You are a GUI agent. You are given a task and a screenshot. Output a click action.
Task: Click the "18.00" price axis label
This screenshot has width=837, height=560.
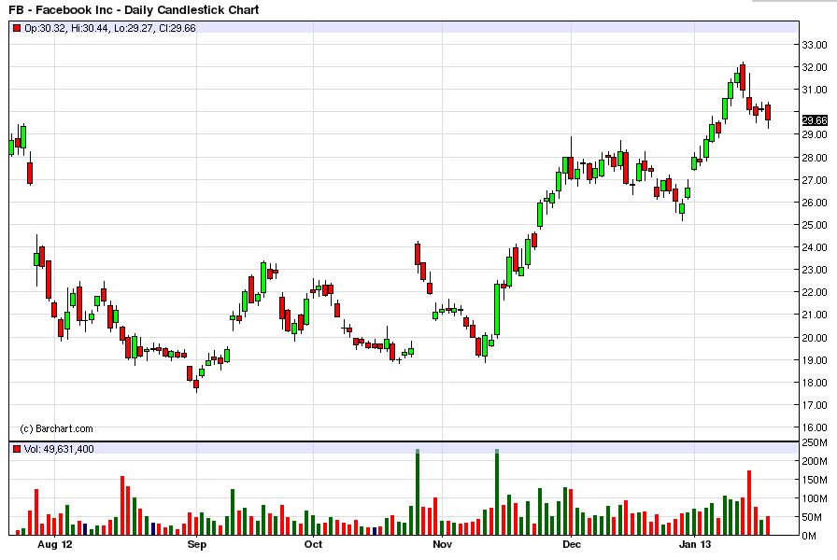point(815,383)
